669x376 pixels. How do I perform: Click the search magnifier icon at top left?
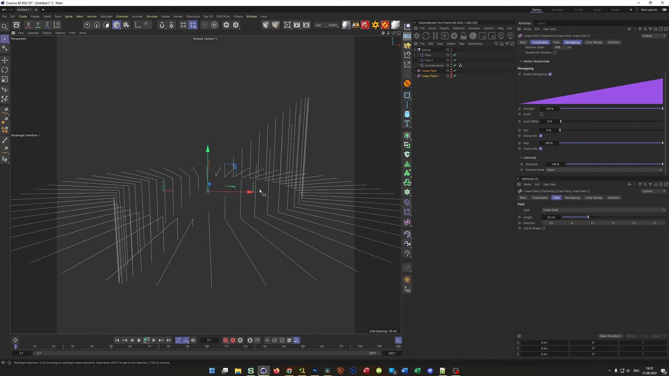(5, 27)
